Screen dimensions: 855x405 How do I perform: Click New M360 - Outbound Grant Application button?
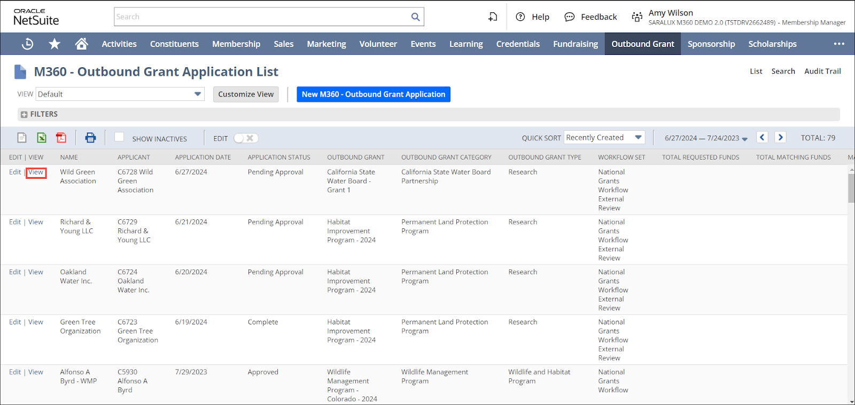(x=373, y=94)
